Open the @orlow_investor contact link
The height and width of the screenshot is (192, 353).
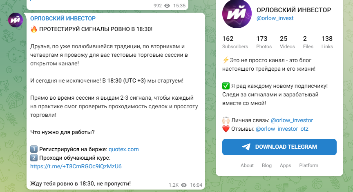[292, 120]
